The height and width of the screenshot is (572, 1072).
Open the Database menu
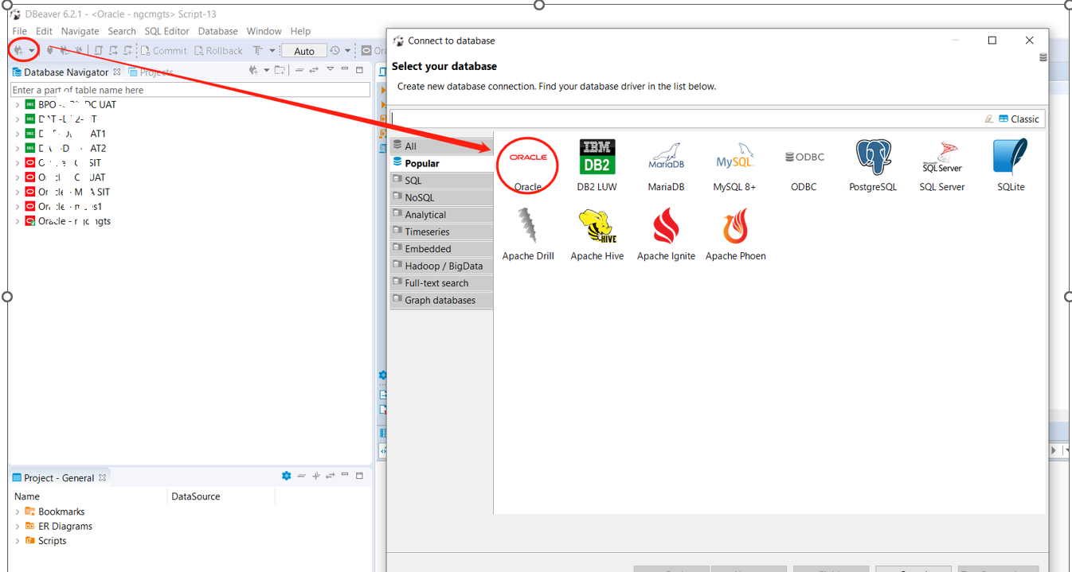217,31
